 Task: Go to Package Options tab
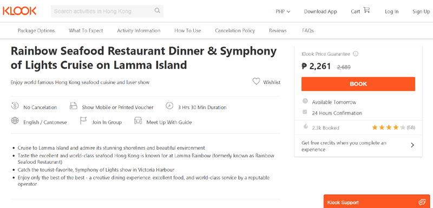coord(36,31)
